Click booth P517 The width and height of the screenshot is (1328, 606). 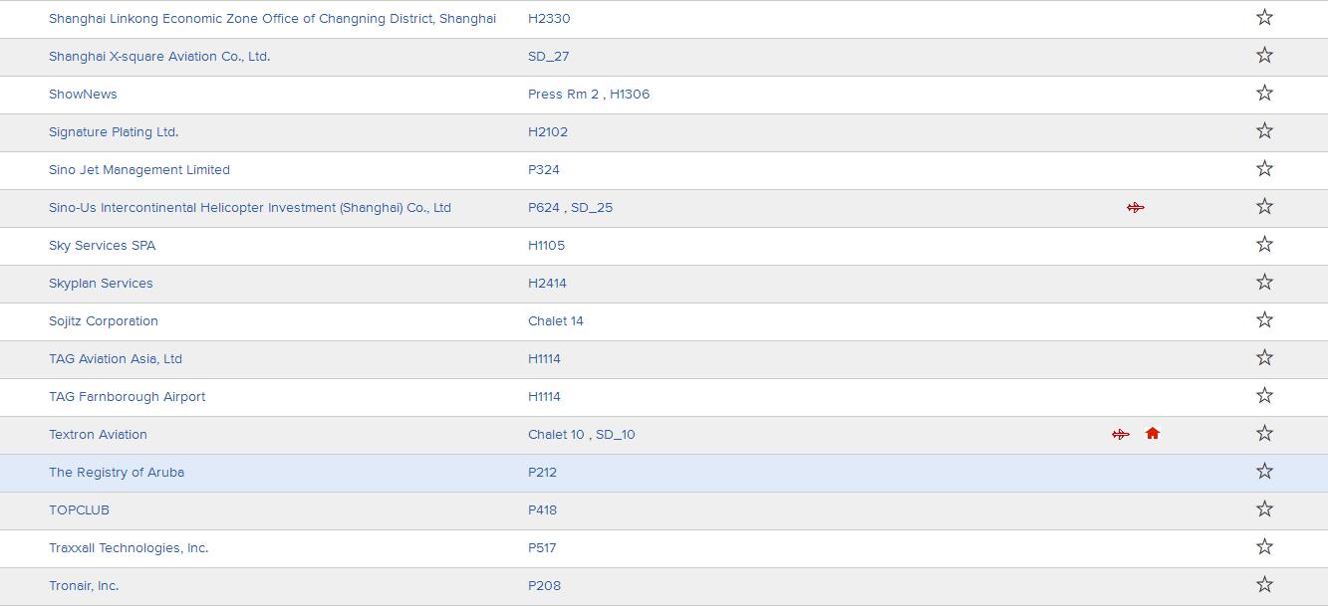tap(542, 547)
